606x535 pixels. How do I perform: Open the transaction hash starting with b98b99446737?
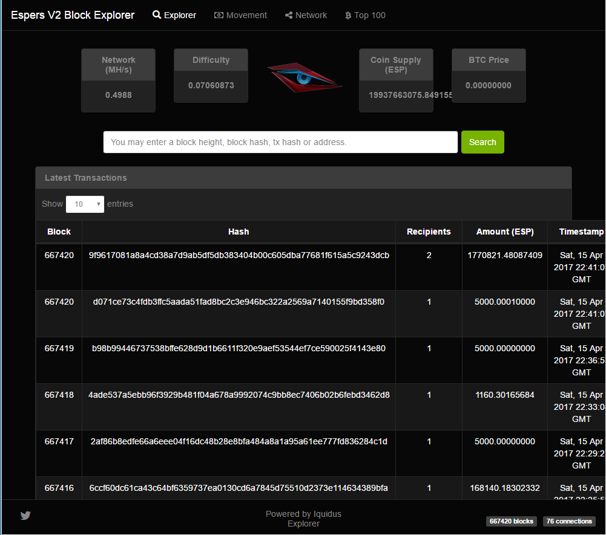coord(239,348)
